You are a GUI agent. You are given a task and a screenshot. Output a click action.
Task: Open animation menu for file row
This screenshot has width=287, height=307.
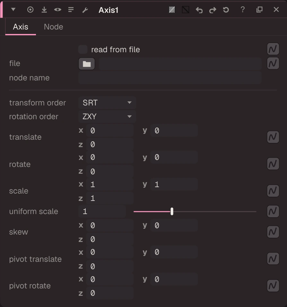point(273,63)
